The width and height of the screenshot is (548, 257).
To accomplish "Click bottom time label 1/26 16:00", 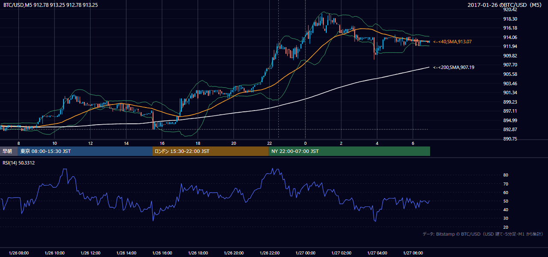I will [x=162, y=253].
